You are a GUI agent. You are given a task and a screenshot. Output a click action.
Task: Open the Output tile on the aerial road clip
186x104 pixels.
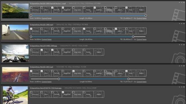(x=141, y=73)
